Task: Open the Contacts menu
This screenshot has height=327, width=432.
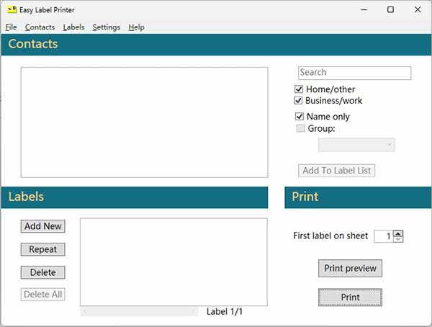Action: pos(40,27)
